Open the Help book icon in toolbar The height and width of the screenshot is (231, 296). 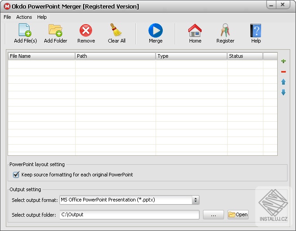(256, 30)
